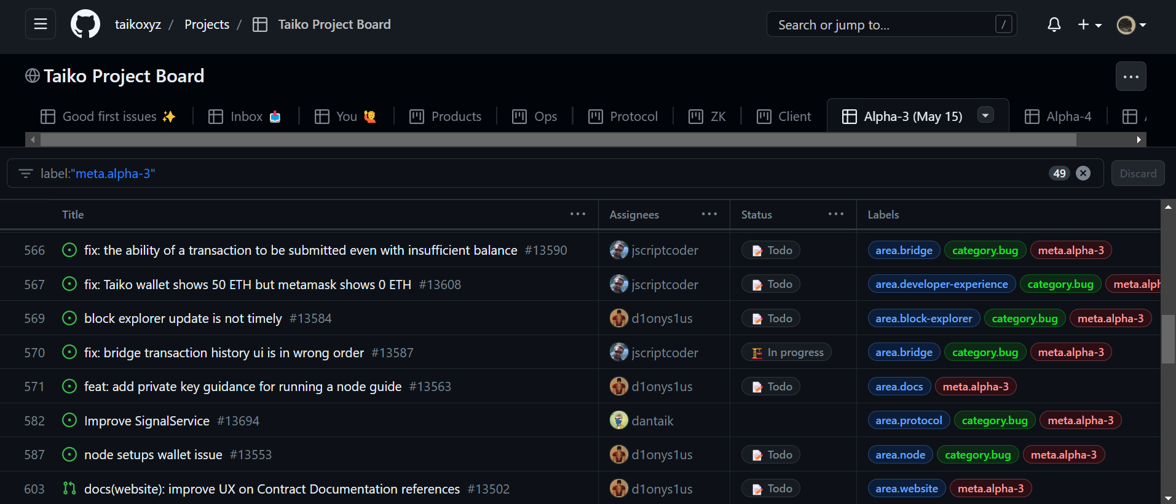Open issue add private key guidance
Image resolution: width=1176 pixels, height=504 pixels.
tap(243, 387)
